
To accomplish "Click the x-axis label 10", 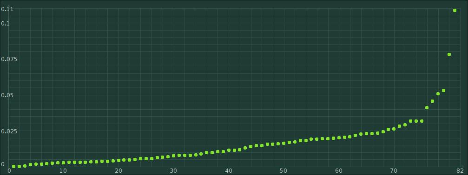I will 63,171.
